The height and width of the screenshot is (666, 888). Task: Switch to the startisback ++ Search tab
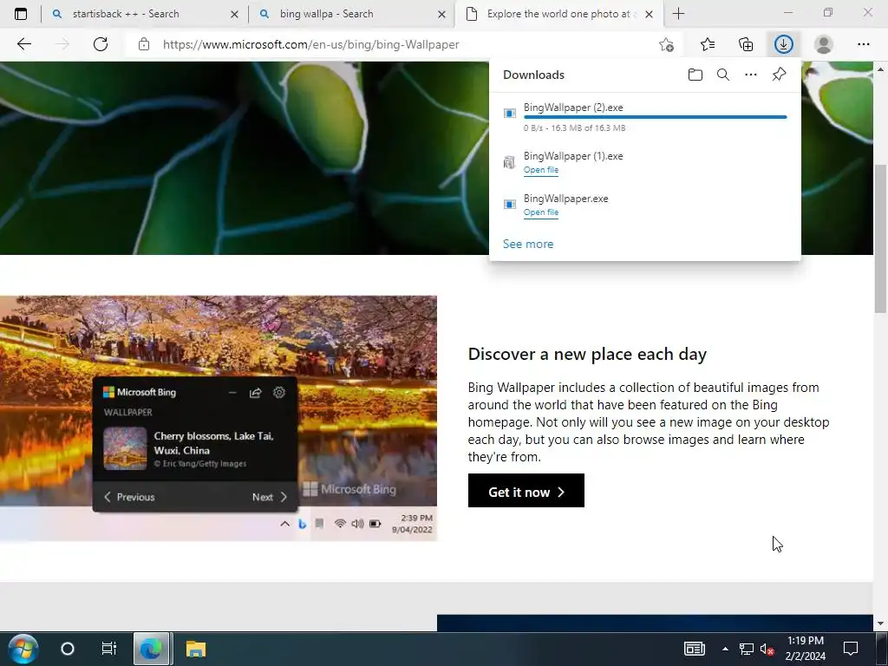(x=145, y=14)
